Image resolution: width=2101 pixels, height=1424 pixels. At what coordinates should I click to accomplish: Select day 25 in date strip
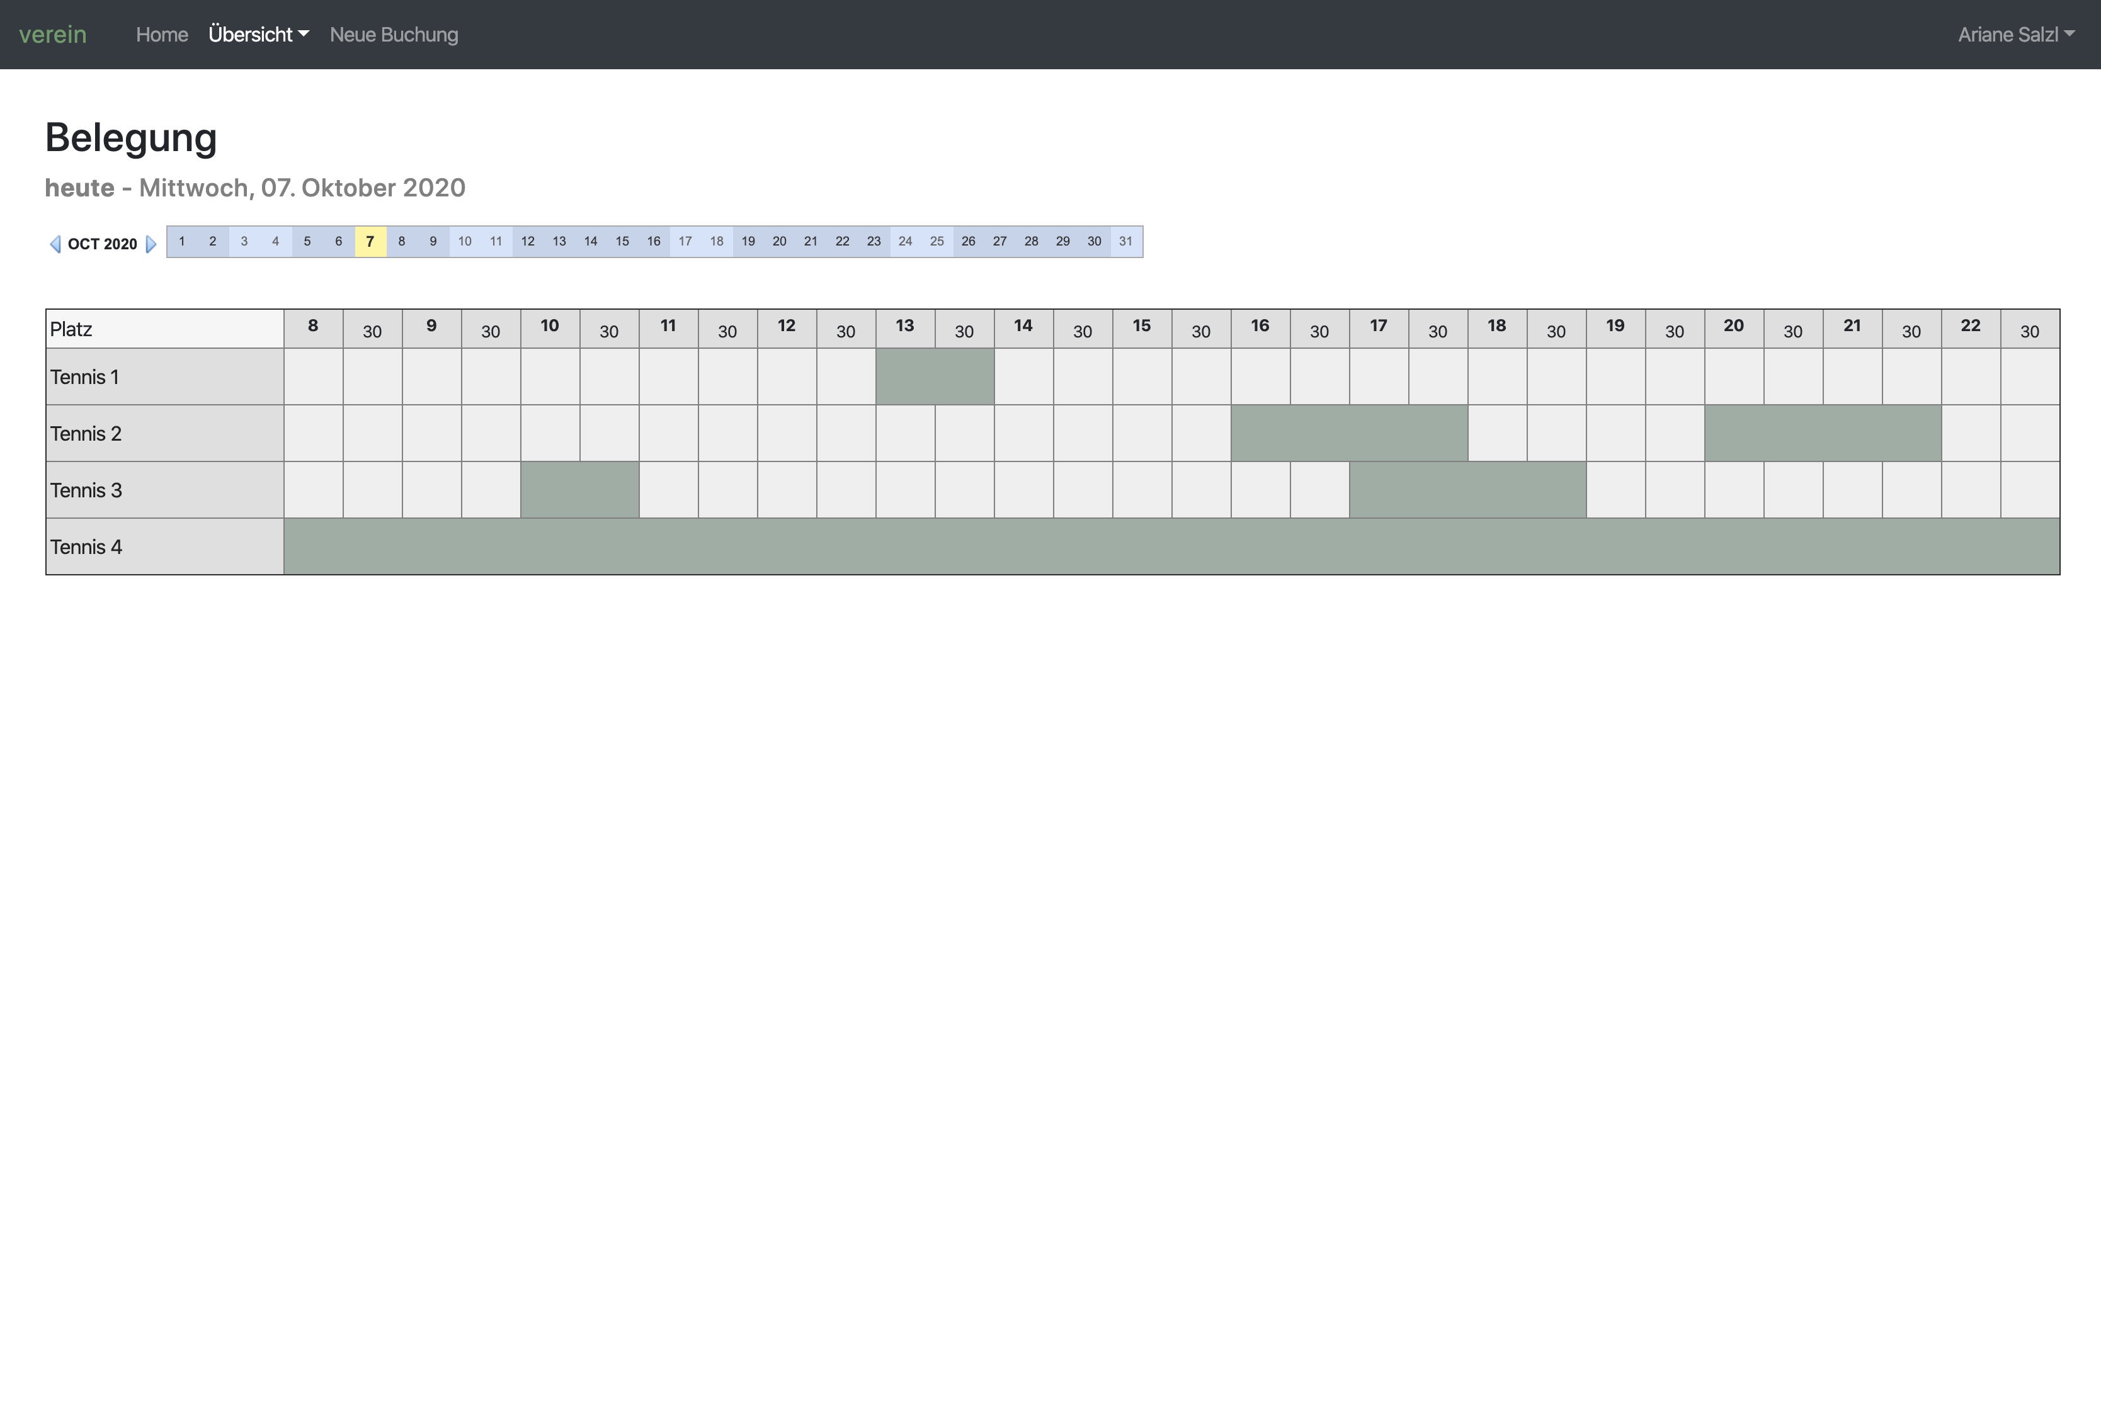click(937, 241)
